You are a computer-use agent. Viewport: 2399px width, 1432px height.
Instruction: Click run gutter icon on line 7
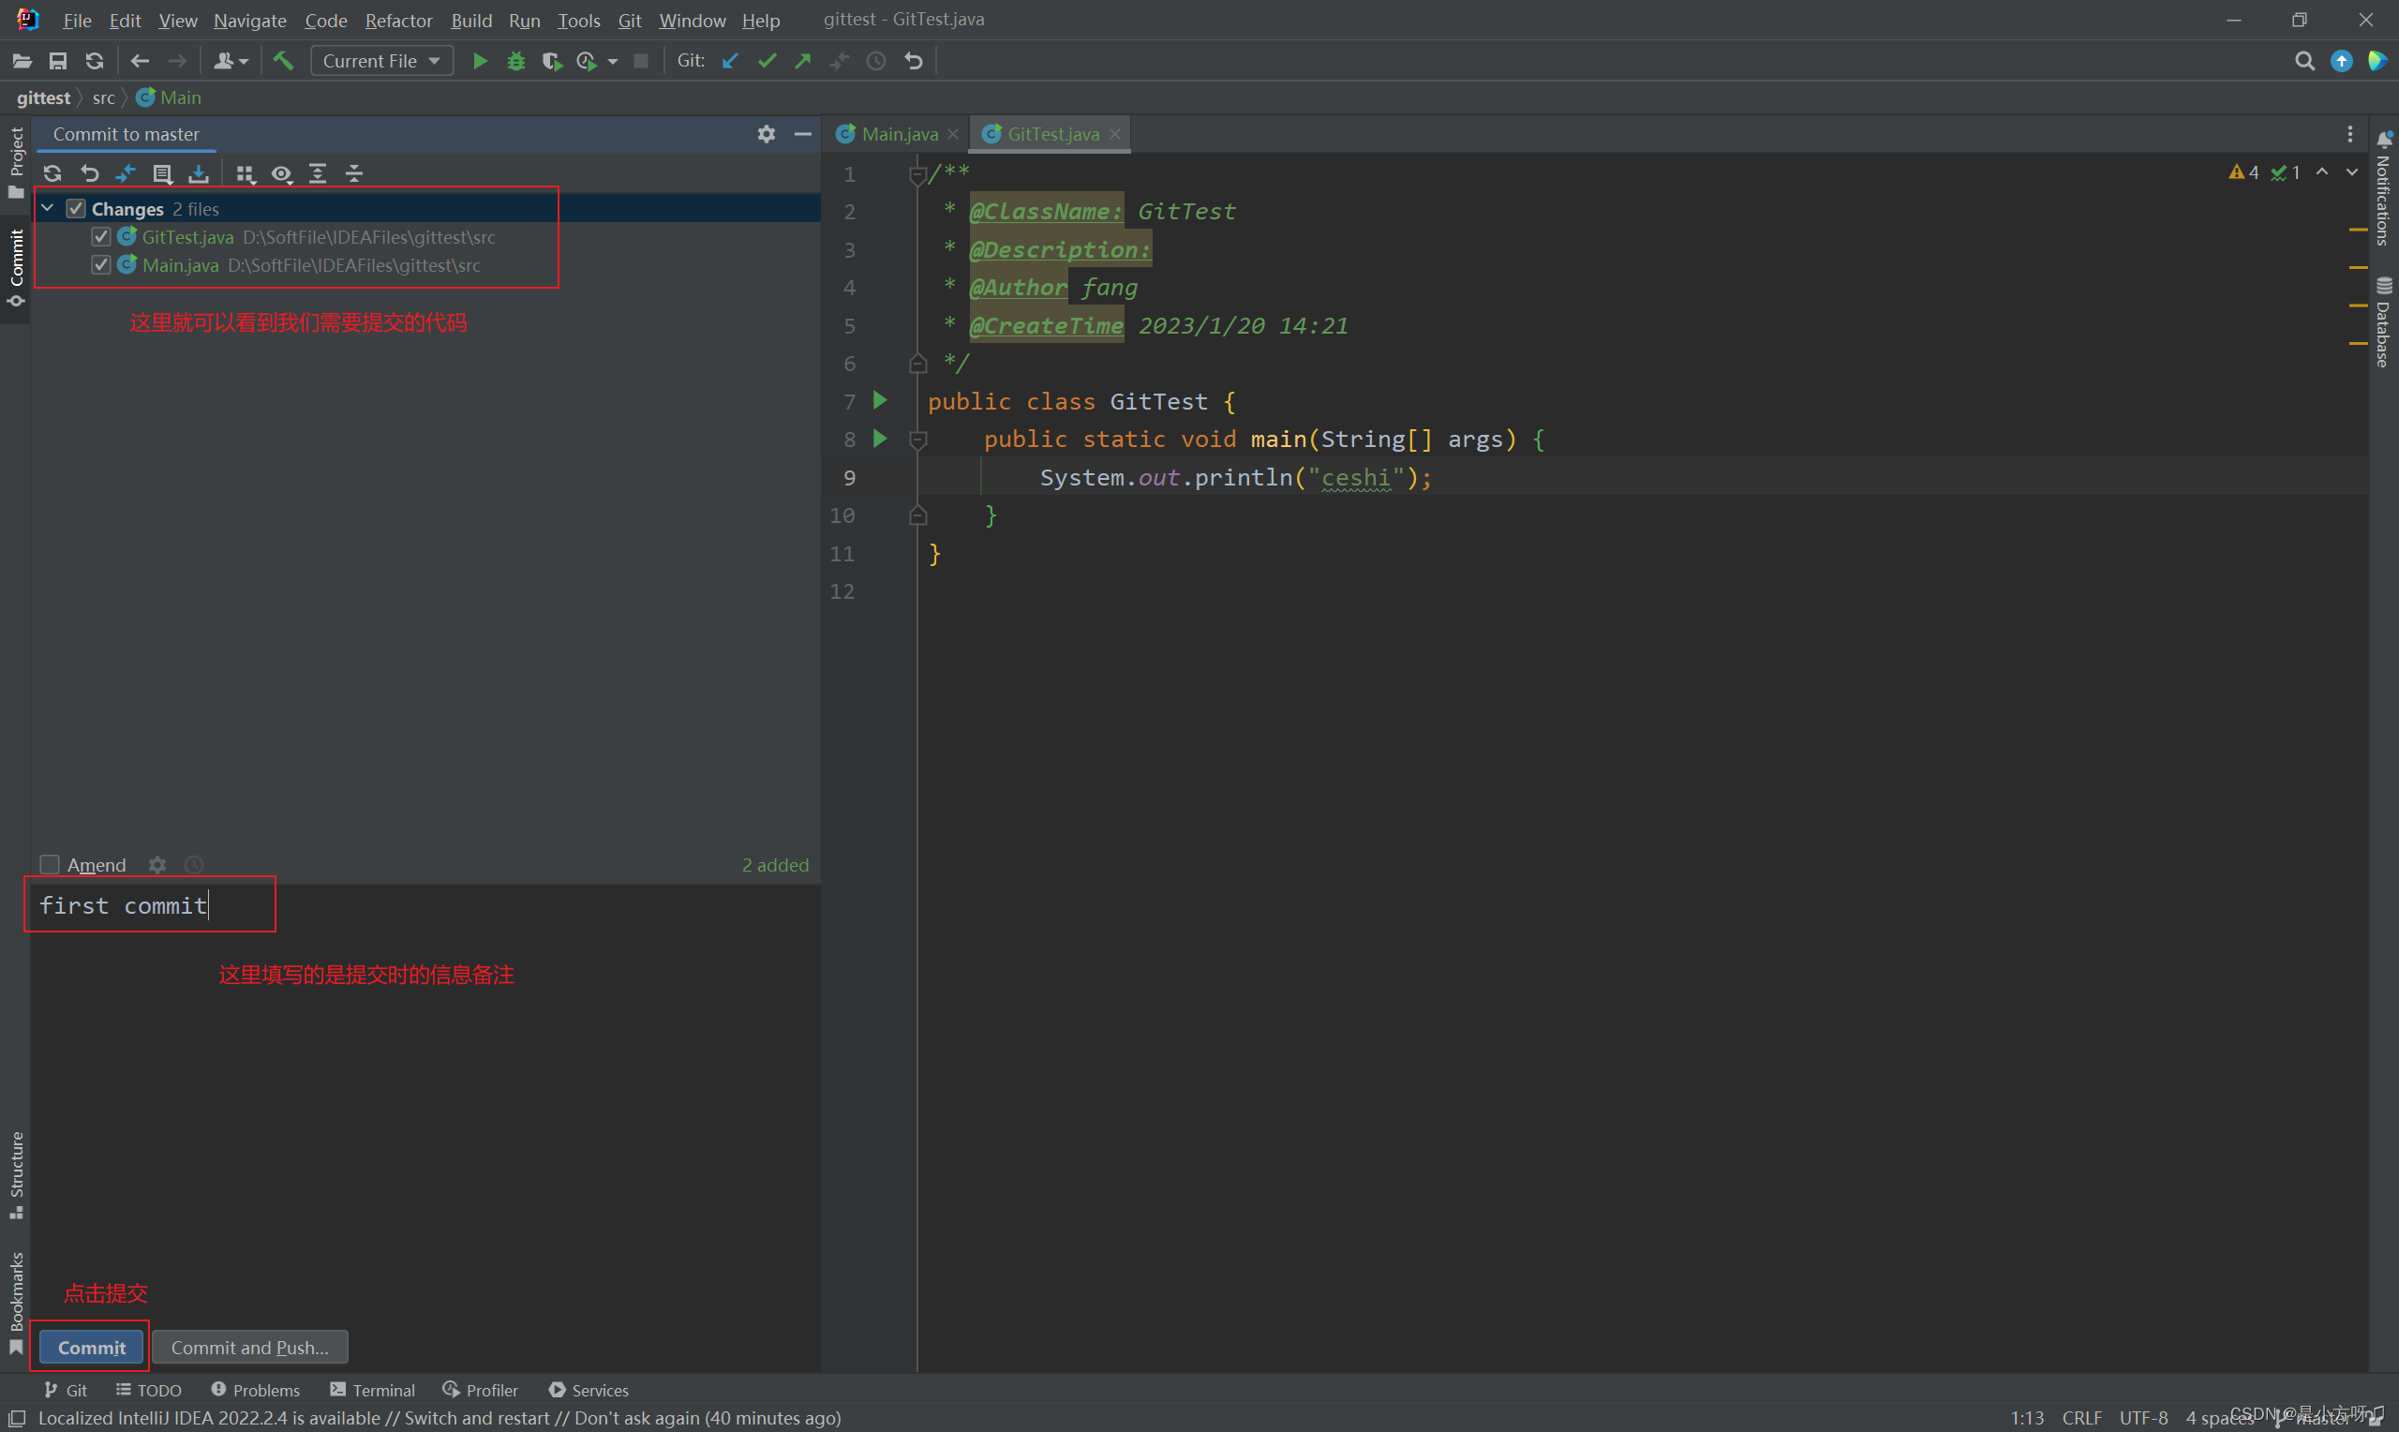point(880,399)
